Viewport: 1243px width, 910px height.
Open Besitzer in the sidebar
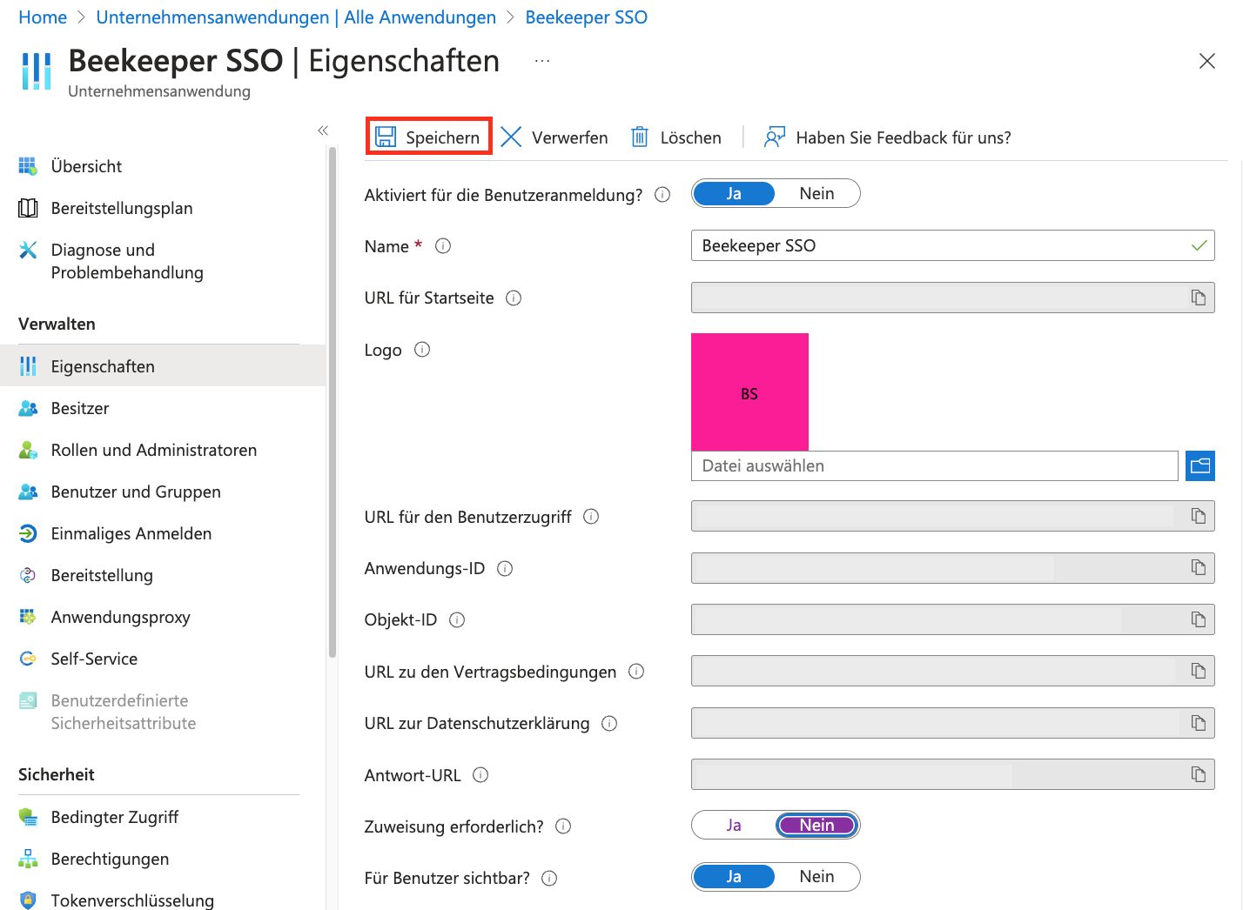click(x=163, y=408)
